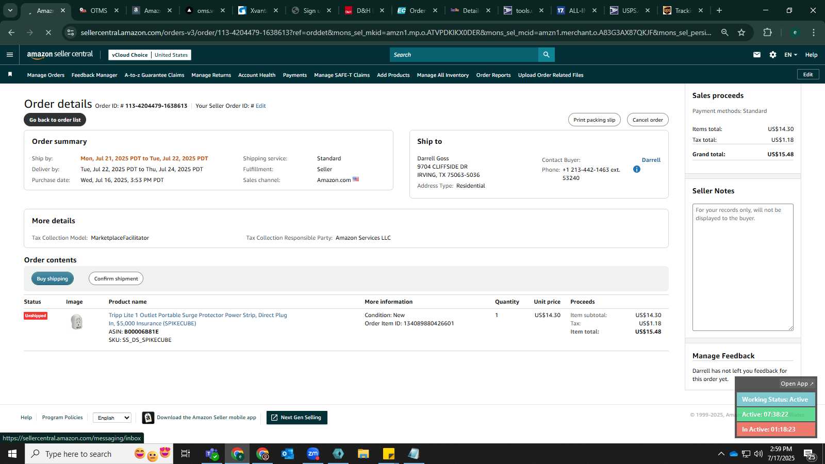Show hidden system tray icons
The height and width of the screenshot is (464, 825).
point(721,454)
